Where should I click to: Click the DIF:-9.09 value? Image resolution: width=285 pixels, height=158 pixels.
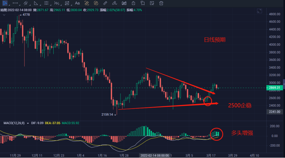[x=37, y=123]
